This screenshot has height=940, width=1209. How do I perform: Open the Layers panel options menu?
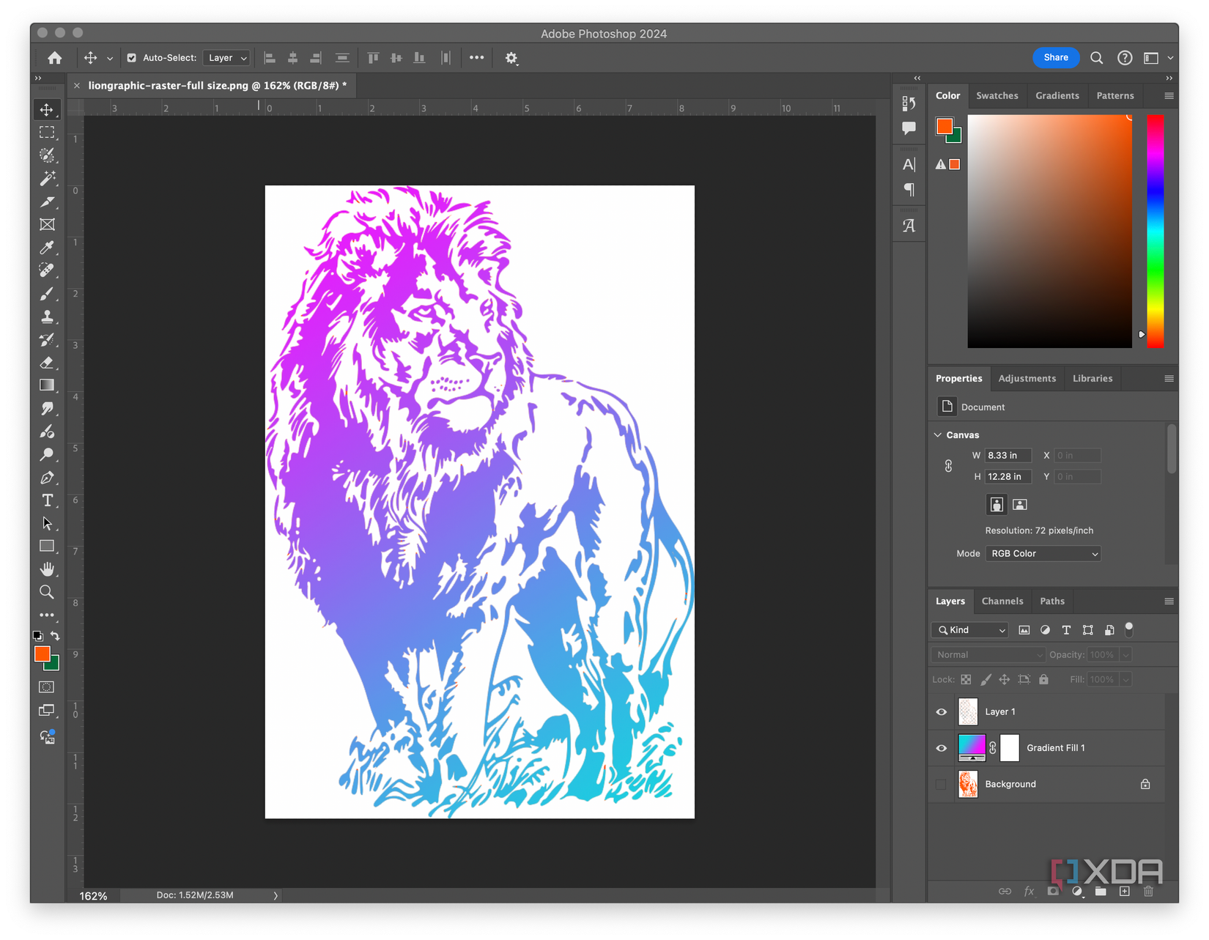(x=1169, y=602)
